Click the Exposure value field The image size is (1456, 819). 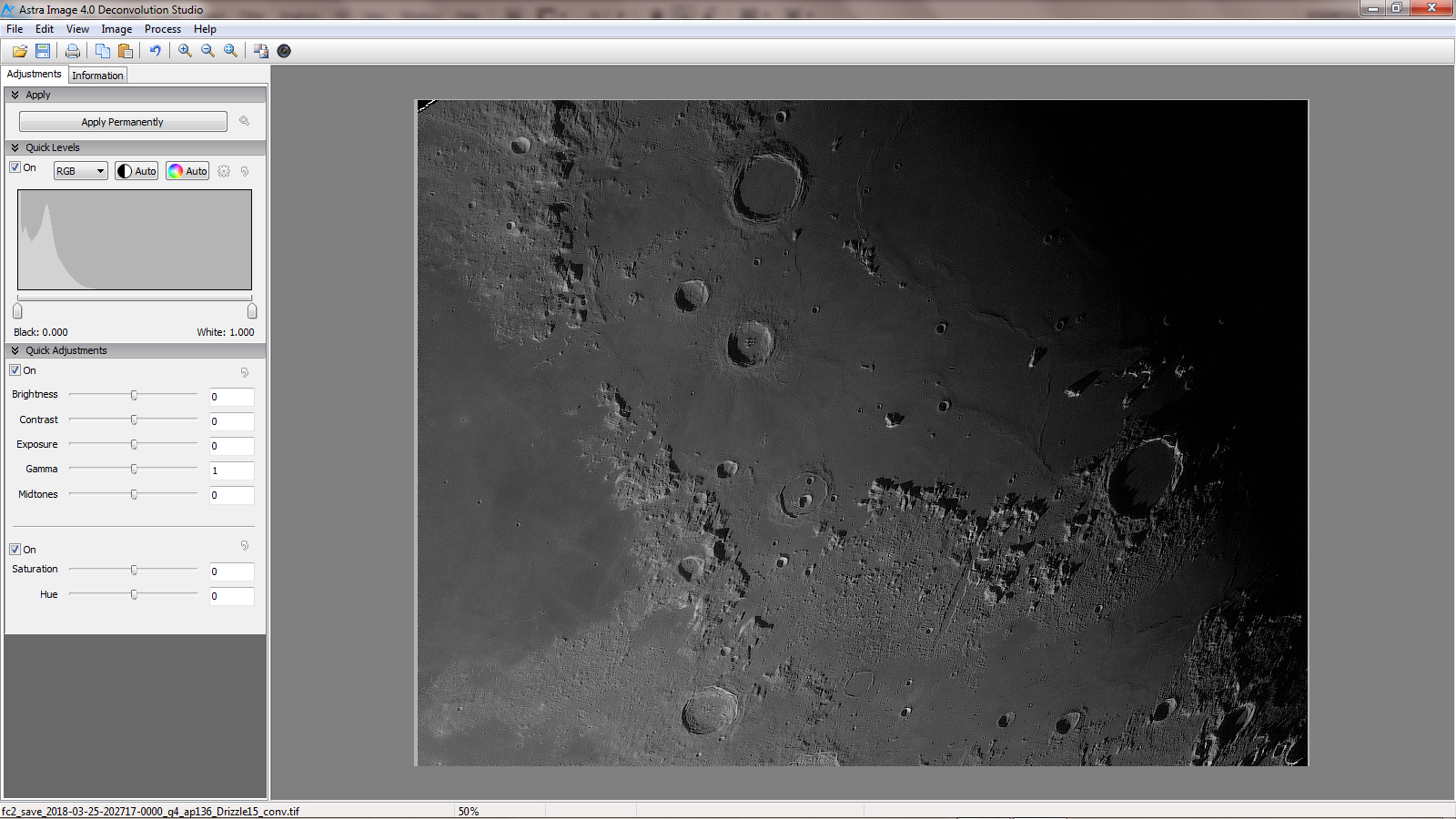[x=232, y=446]
